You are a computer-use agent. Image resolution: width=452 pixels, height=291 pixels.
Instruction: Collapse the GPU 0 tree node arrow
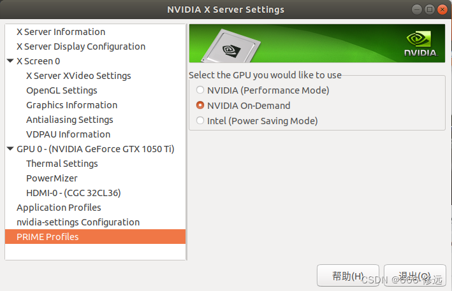pyautogui.click(x=10, y=149)
